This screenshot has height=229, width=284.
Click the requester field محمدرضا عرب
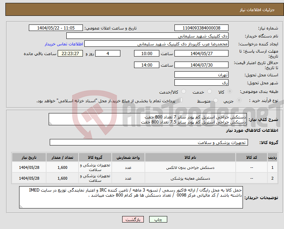point(156,44)
